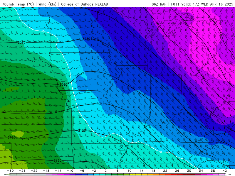
Task: Click the 38 color scale label
Action: [x=213, y=171]
